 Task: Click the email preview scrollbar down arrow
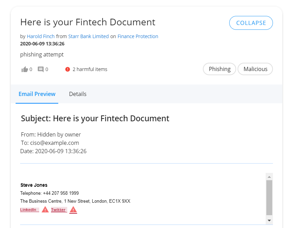point(269,220)
